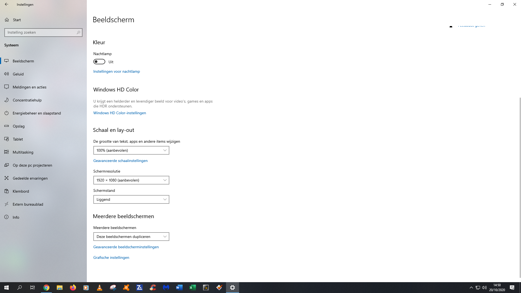
Task: Open Meldingen en acties settings
Action: (x=43, y=87)
